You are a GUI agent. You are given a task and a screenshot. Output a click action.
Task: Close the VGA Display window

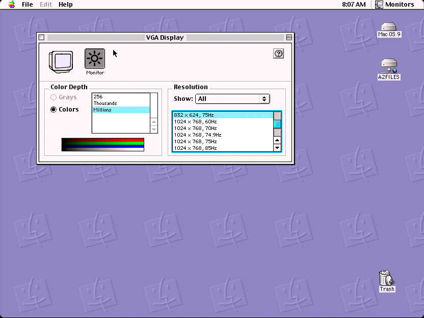(x=42, y=37)
